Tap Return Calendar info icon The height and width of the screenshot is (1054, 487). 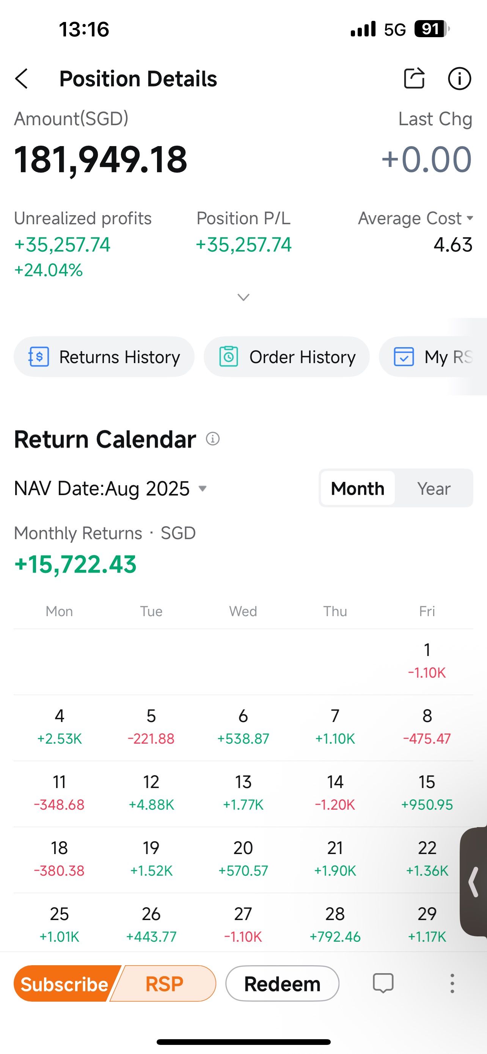coord(213,439)
